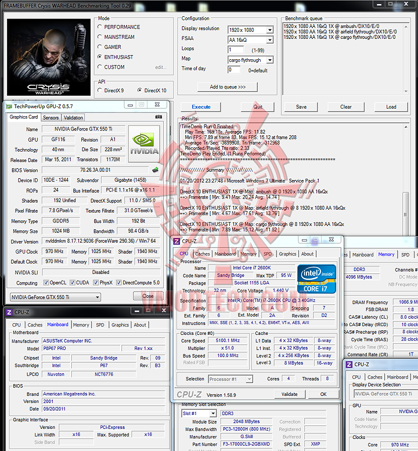
Task: Toggle the DirectCompute 5.0 checkbox
Action: 118,283
